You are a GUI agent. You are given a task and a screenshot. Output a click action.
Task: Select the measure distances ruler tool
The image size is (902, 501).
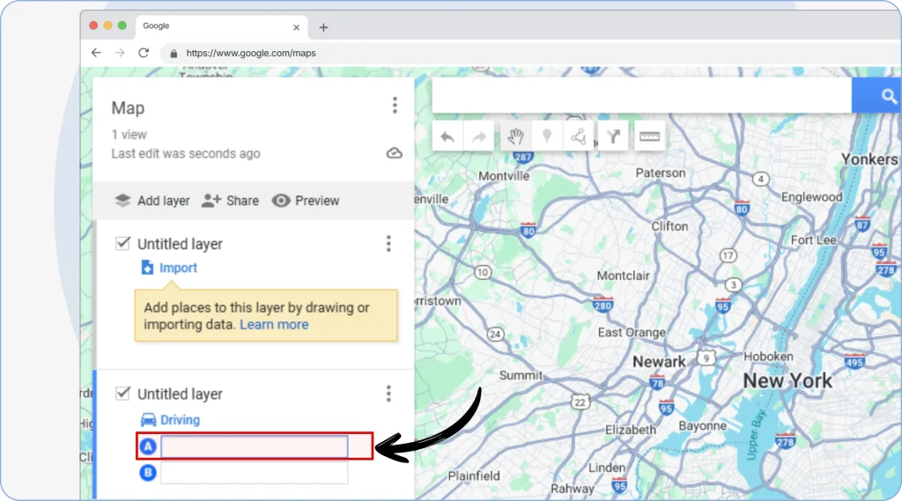tap(649, 136)
